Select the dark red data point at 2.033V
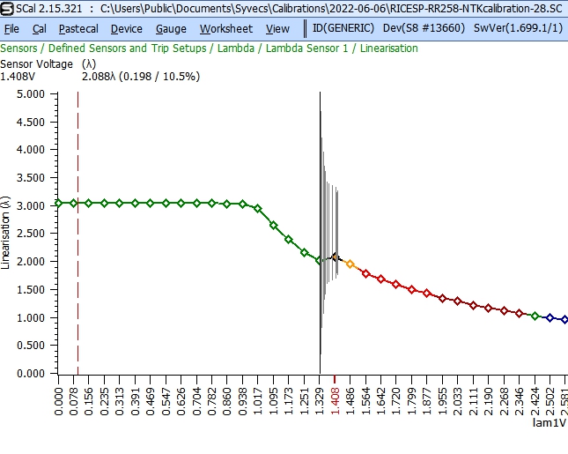Viewport: 568px width, 454px height. [458, 301]
